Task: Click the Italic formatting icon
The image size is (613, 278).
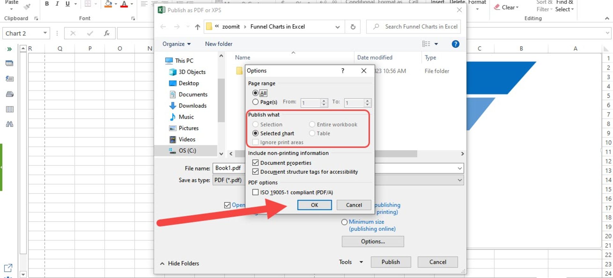Action: coord(57,4)
